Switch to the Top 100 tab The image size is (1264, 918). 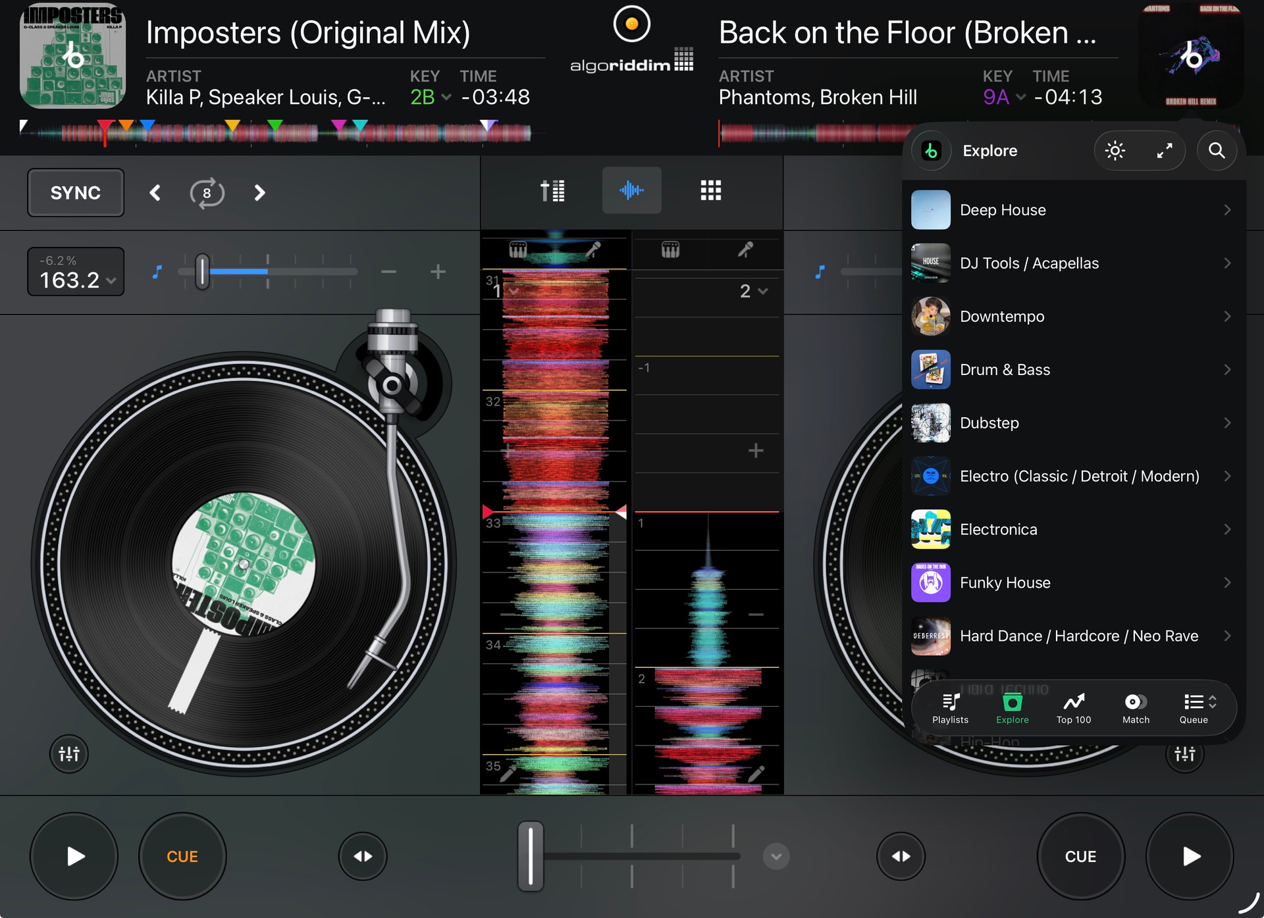click(1073, 708)
